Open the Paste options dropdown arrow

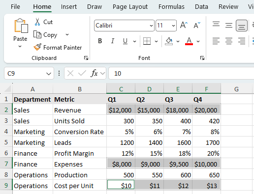(x=20, y=47)
